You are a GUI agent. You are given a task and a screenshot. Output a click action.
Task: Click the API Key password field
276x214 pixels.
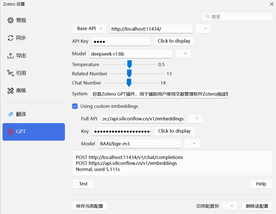[x=121, y=41]
